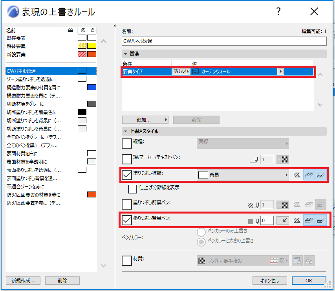
Task: Select the 既存要素 rule
Action: [x=51, y=38]
